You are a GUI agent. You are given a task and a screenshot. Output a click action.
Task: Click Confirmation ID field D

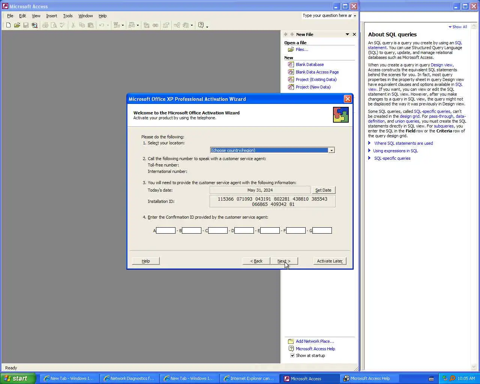[244, 230]
